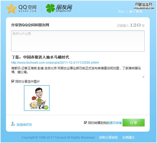157x143 pixels.
Task: Open the 腾讯微博 link
Action: click(x=116, y=123)
